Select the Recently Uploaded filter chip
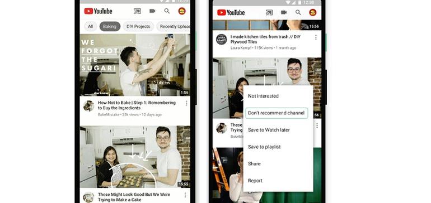 click(x=174, y=27)
